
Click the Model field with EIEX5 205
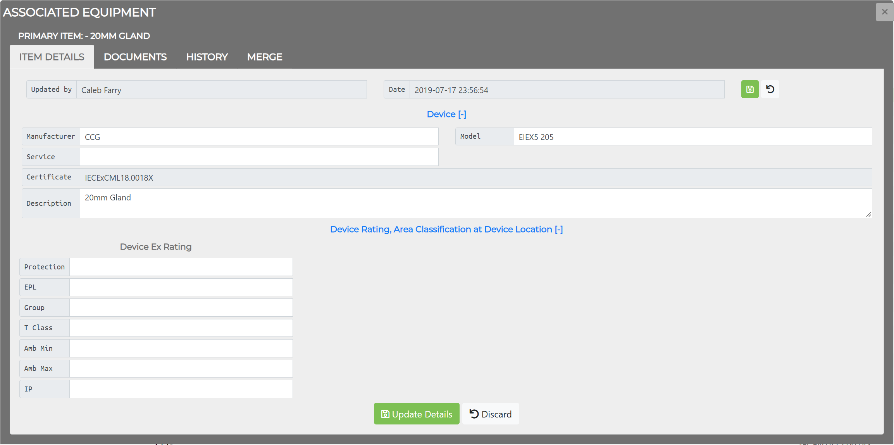(x=693, y=137)
